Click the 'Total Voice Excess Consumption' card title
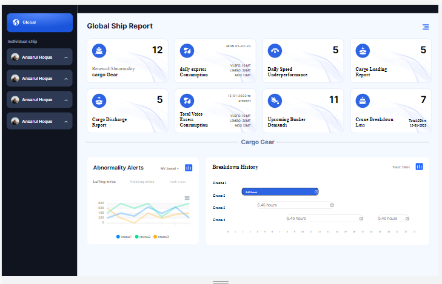The width and height of the screenshot is (442, 284). [x=193, y=119]
